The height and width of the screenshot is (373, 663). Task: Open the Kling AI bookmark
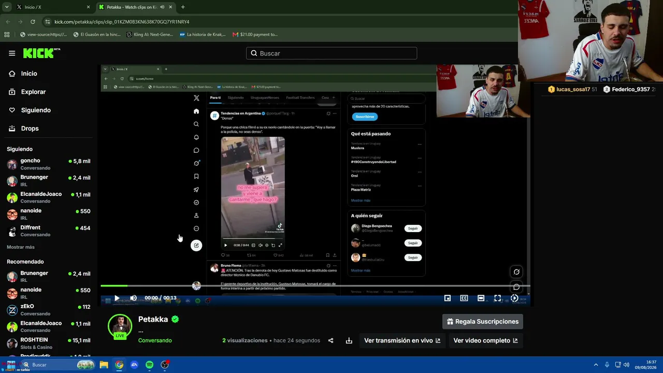pyautogui.click(x=150, y=35)
